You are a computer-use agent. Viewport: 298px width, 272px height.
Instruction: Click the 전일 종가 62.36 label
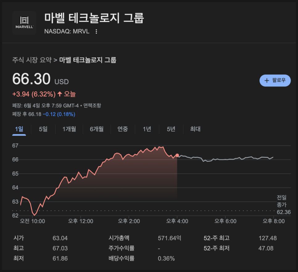coord(284,205)
